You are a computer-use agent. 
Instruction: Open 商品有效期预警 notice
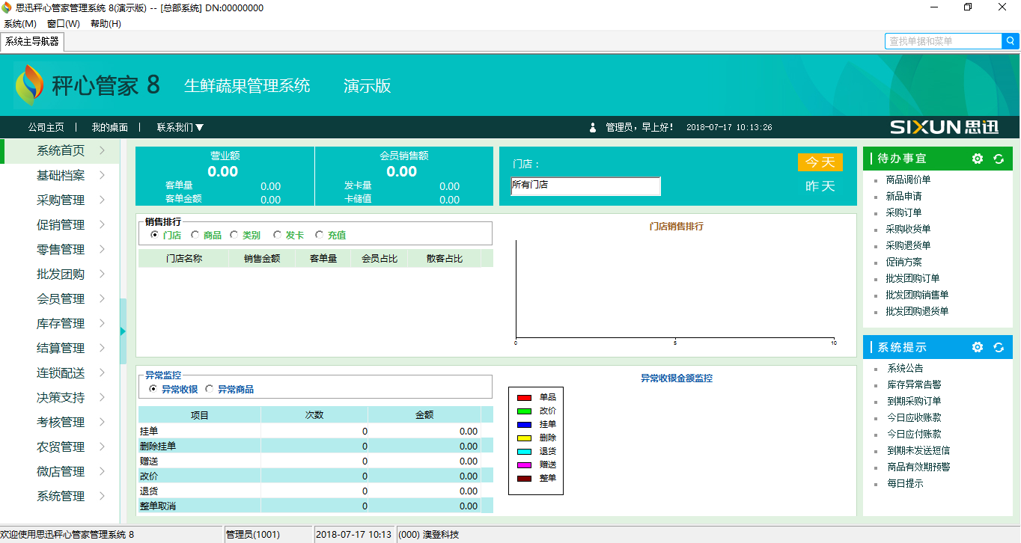point(918,467)
